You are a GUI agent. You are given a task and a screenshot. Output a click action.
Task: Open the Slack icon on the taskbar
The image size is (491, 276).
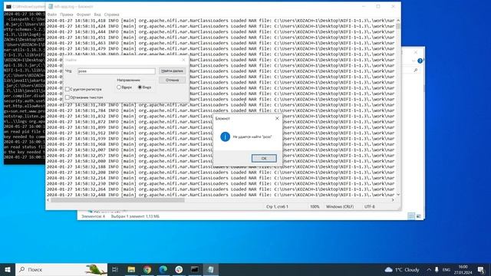point(179,269)
